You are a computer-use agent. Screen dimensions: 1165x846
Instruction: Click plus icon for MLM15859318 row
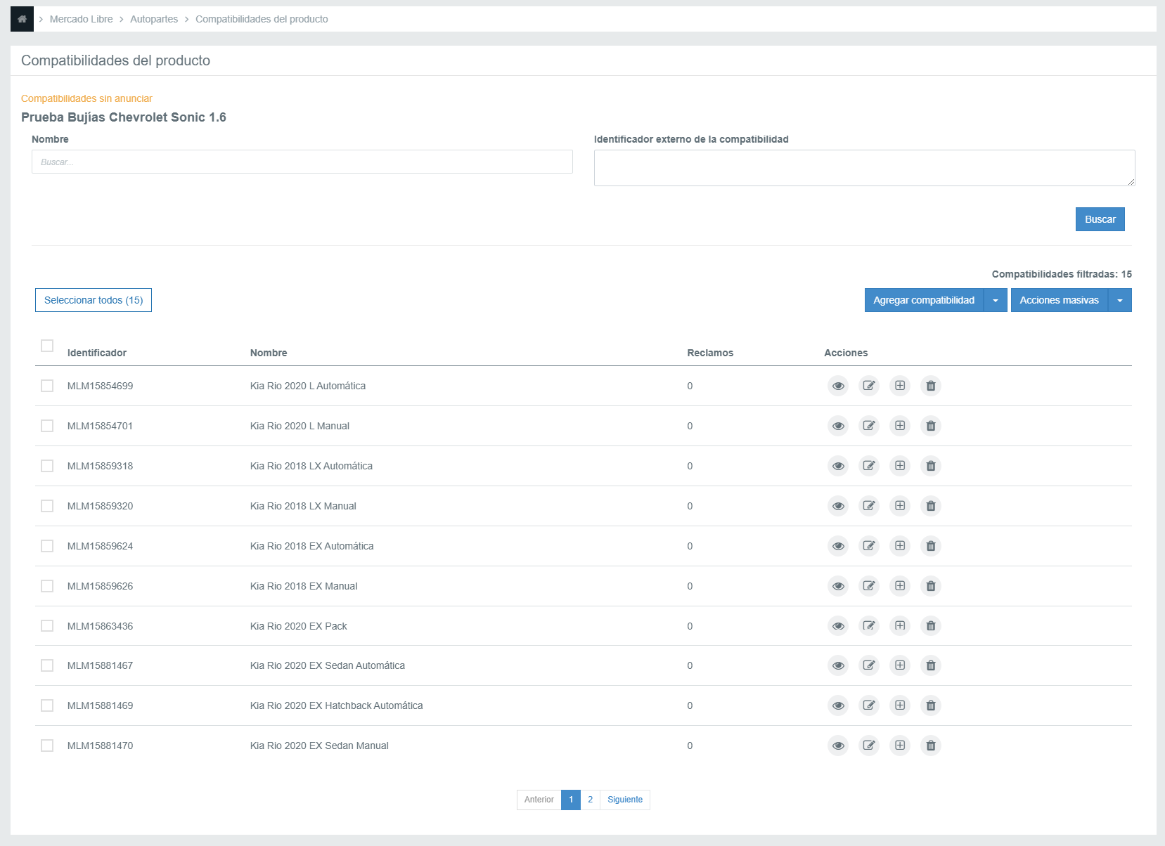coord(900,466)
